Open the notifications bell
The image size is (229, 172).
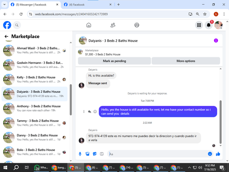208,25
